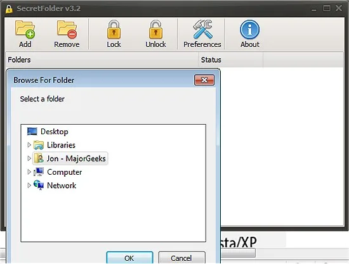
Task: Select the Network globe icon
Action: [39, 185]
